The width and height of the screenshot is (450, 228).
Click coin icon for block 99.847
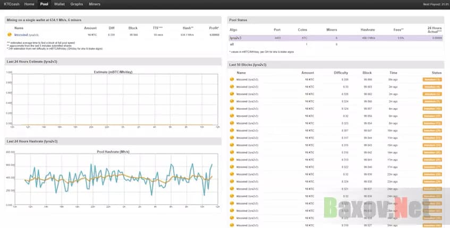click(232, 130)
